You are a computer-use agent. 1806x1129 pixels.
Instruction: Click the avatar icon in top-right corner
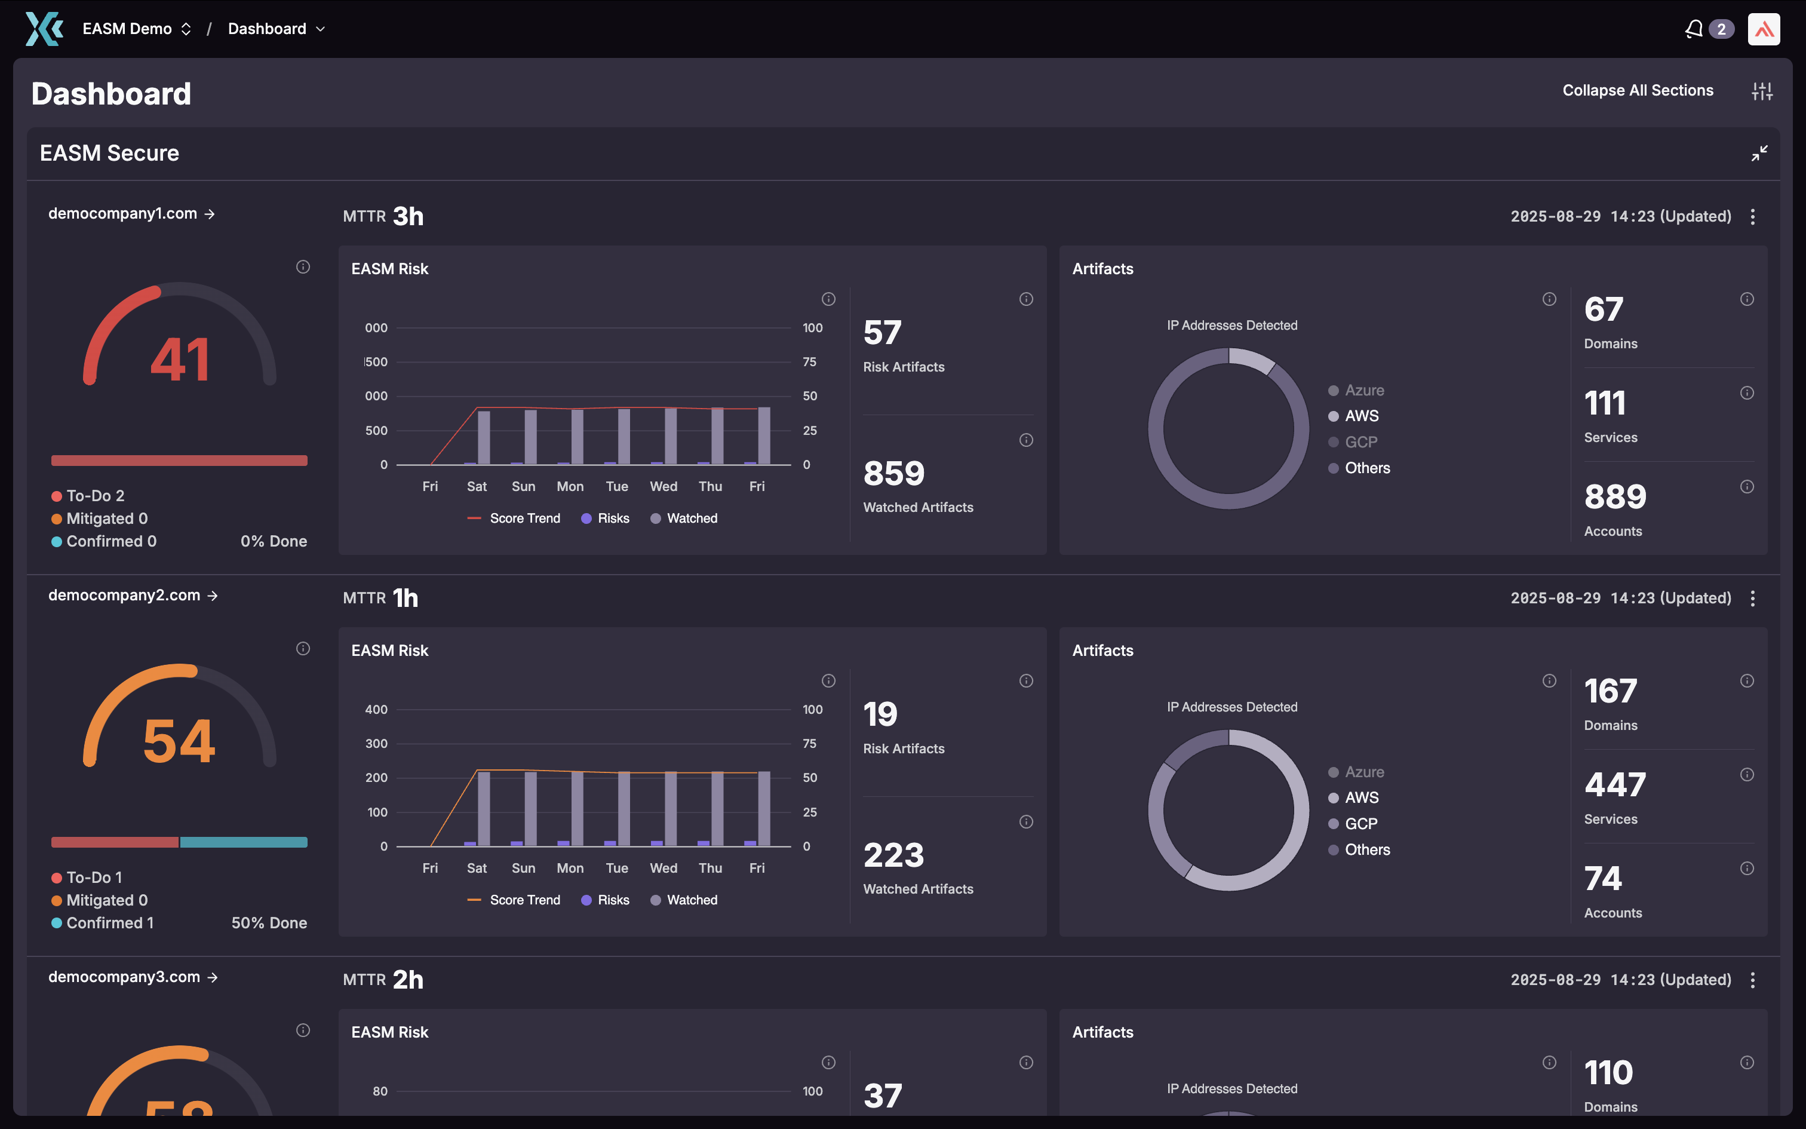[x=1764, y=29]
